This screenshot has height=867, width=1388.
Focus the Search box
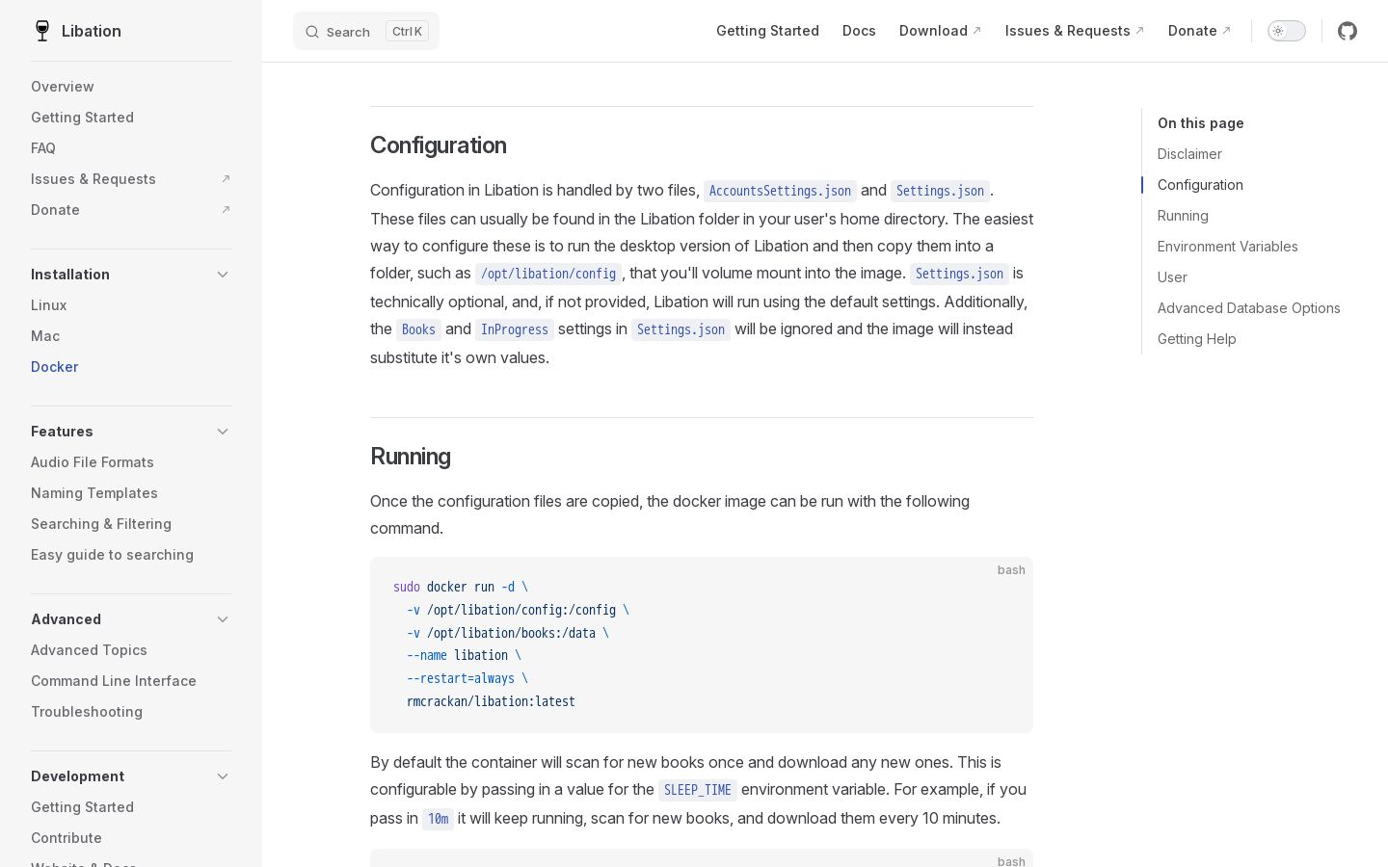point(366,31)
